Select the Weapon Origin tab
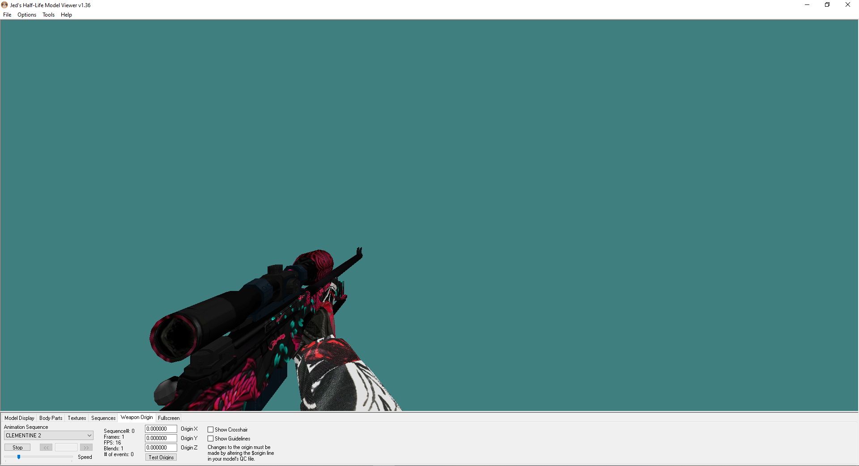 point(137,417)
